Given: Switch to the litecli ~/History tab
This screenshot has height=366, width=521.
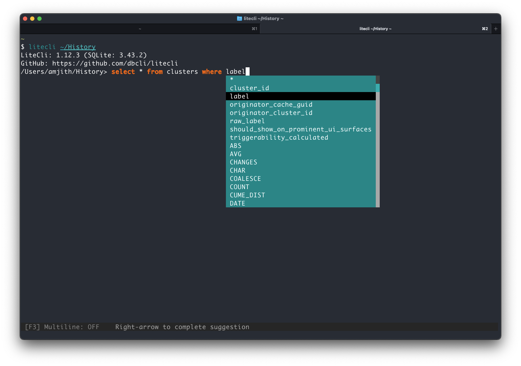Looking at the screenshot, I should (x=375, y=29).
